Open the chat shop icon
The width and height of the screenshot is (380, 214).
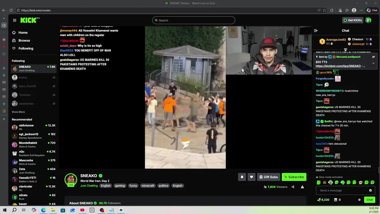click(336, 200)
